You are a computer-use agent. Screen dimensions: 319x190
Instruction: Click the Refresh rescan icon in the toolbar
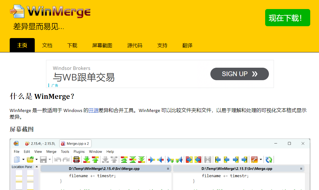[268, 159]
